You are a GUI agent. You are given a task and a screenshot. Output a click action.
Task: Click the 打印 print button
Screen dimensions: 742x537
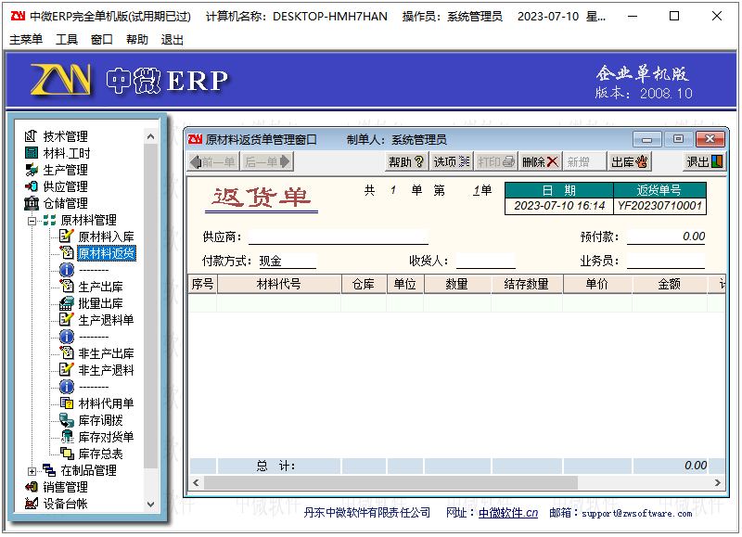click(x=496, y=162)
